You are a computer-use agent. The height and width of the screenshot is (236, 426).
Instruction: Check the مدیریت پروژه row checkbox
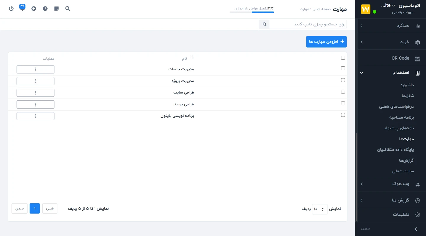coord(343,80)
